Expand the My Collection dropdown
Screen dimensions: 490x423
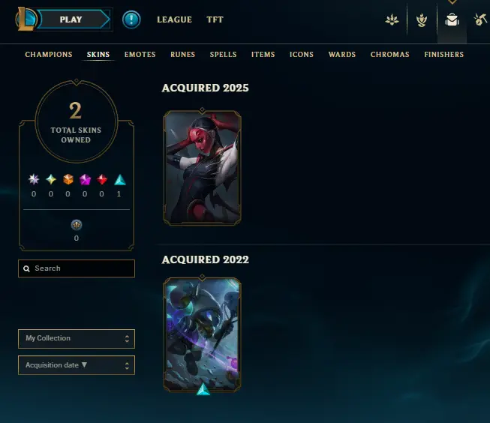click(77, 339)
